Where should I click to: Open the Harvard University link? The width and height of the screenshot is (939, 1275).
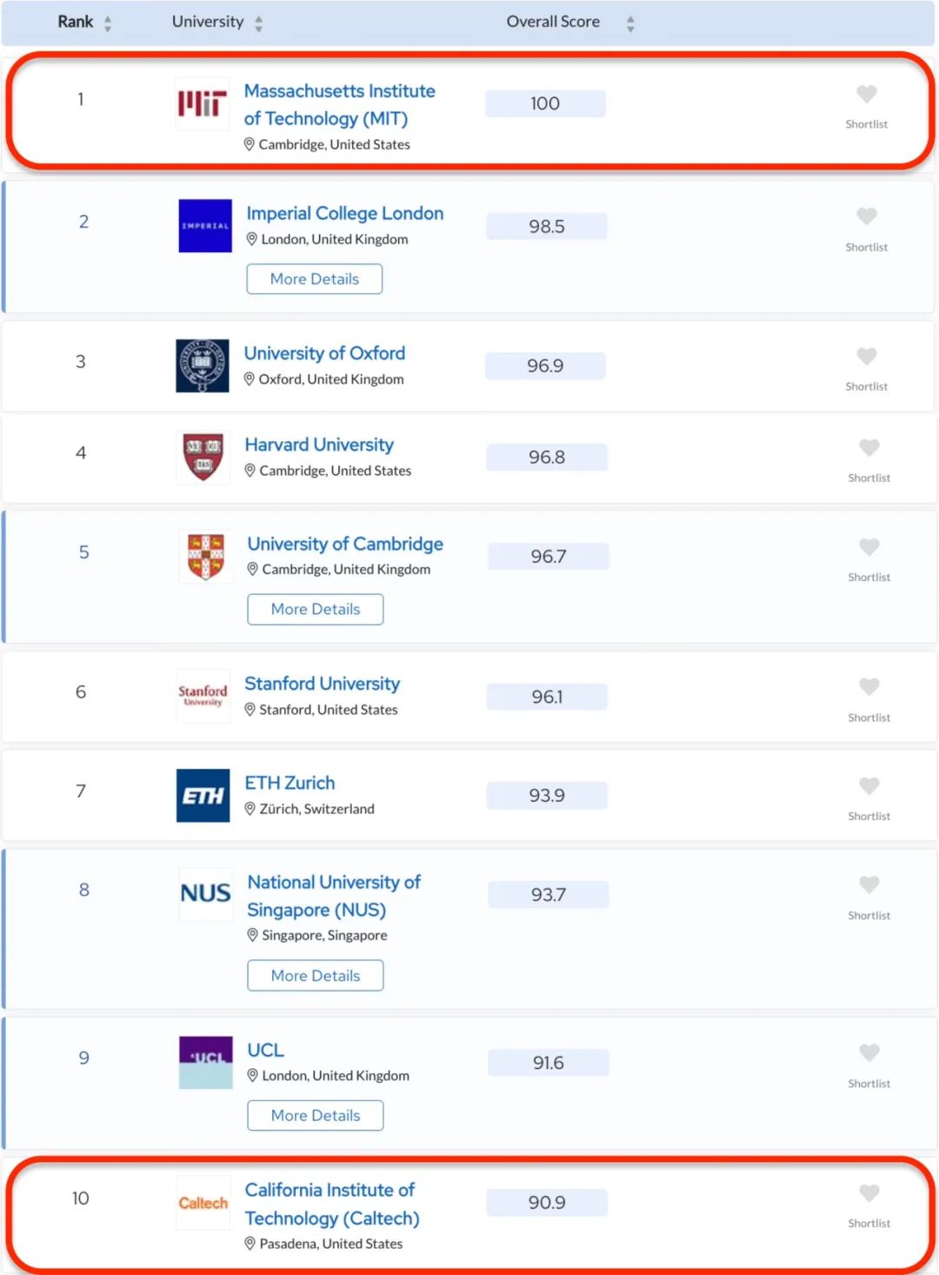coord(319,445)
